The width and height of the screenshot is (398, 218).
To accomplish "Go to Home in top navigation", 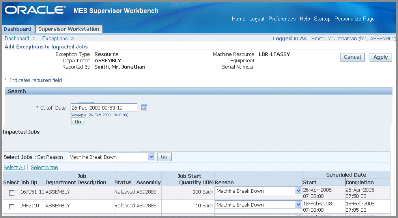I will 238,19.
